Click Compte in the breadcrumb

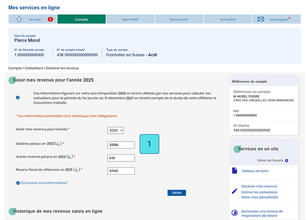tap(15, 68)
